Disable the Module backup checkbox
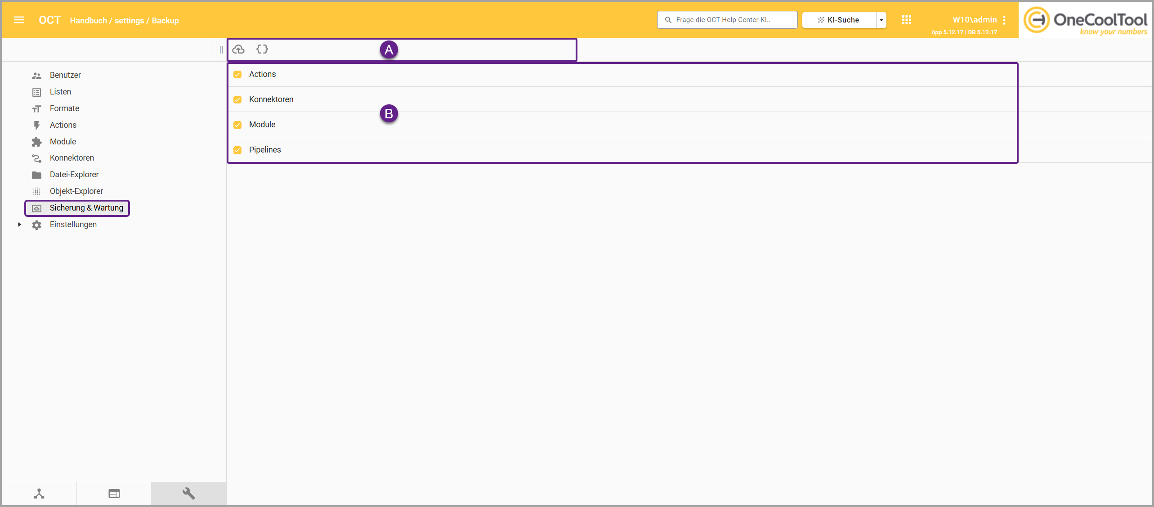The image size is (1154, 507). 237,125
